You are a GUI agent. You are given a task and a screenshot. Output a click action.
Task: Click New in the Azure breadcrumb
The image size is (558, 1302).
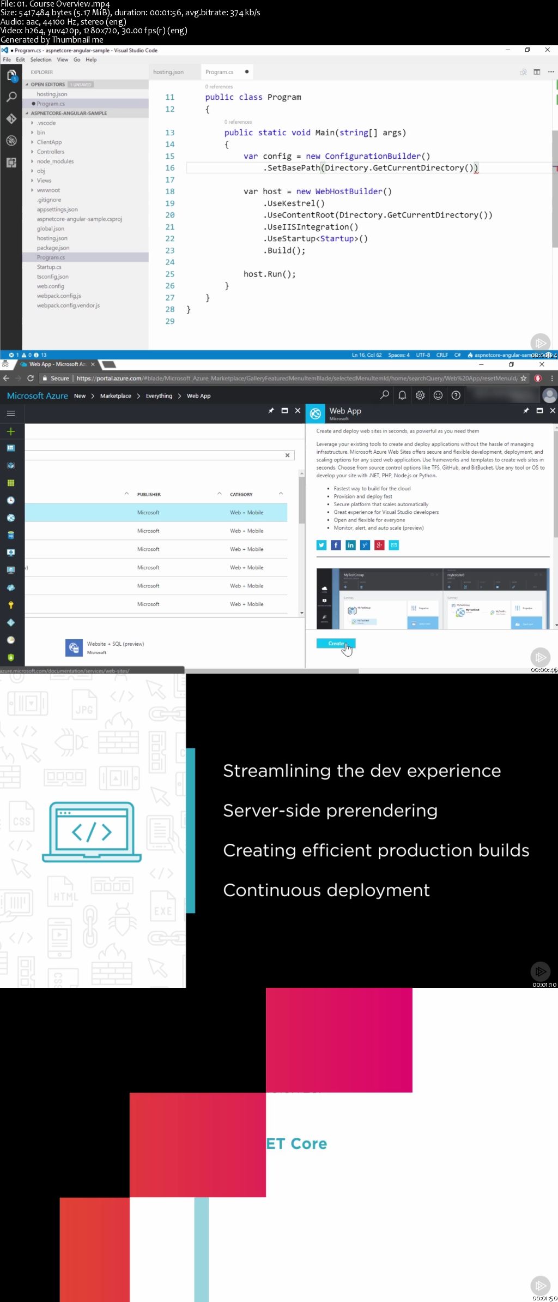[x=80, y=396]
